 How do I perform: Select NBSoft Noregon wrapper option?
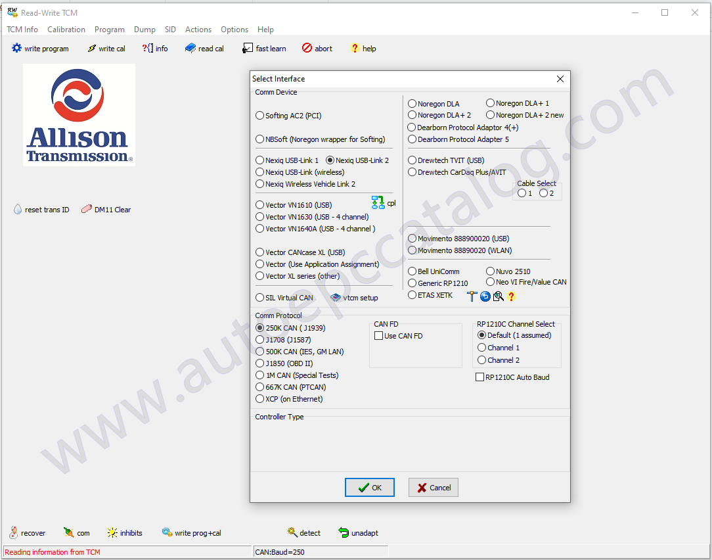tap(259, 139)
